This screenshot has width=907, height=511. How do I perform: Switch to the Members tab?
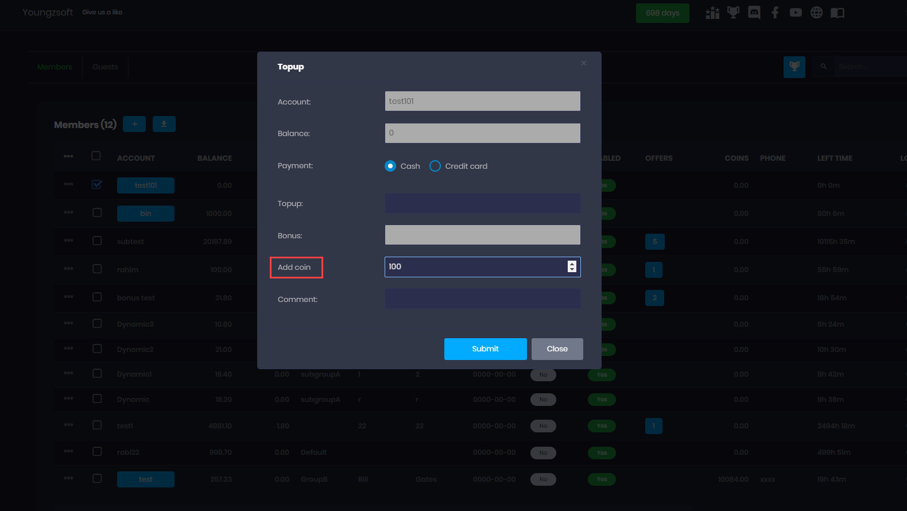coord(55,67)
